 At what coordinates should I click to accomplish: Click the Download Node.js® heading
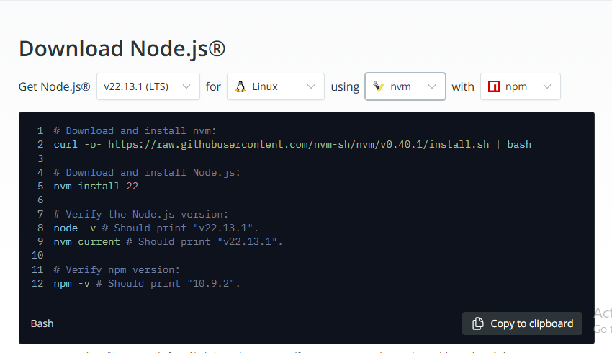[x=122, y=49]
